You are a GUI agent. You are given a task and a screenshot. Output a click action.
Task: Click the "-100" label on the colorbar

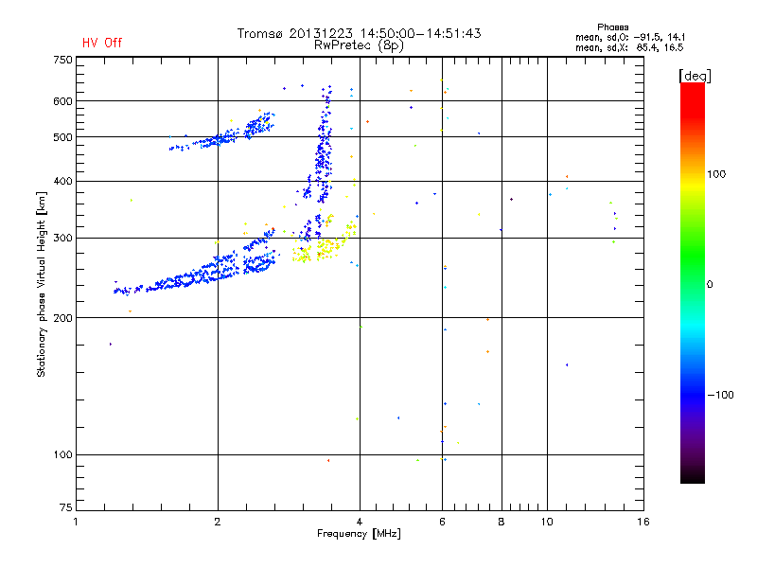click(x=721, y=395)
